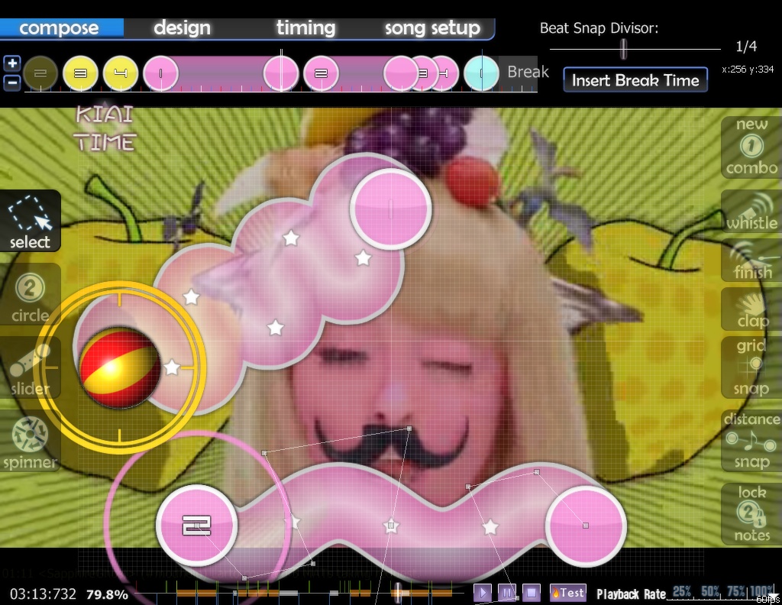Click the end circle of slider 2
Image resolution: width=782 pixels, height=605 pixels.
(586, 526)
